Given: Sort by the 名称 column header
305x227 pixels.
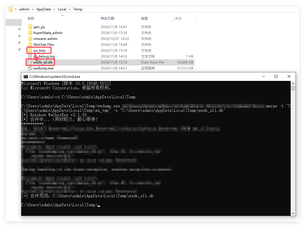Looking at the screenshot, I should pos(31,19).
